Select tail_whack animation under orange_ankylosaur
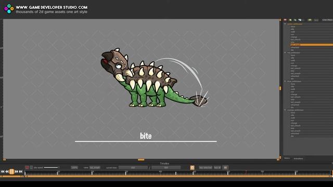333x187 pixels. coord(296,126)
